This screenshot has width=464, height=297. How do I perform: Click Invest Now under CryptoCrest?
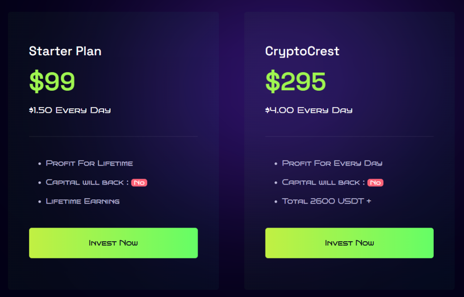[349, 243]
